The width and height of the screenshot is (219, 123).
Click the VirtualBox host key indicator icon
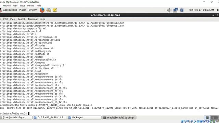214,121
